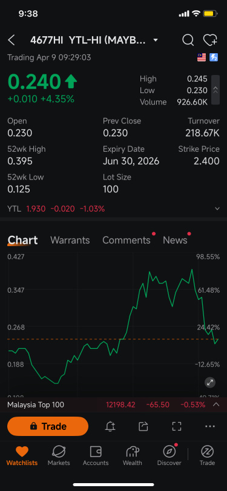Open more options three-dot icon
The image size is (227, 491).
pyautogui.click(x=210, y=426)
